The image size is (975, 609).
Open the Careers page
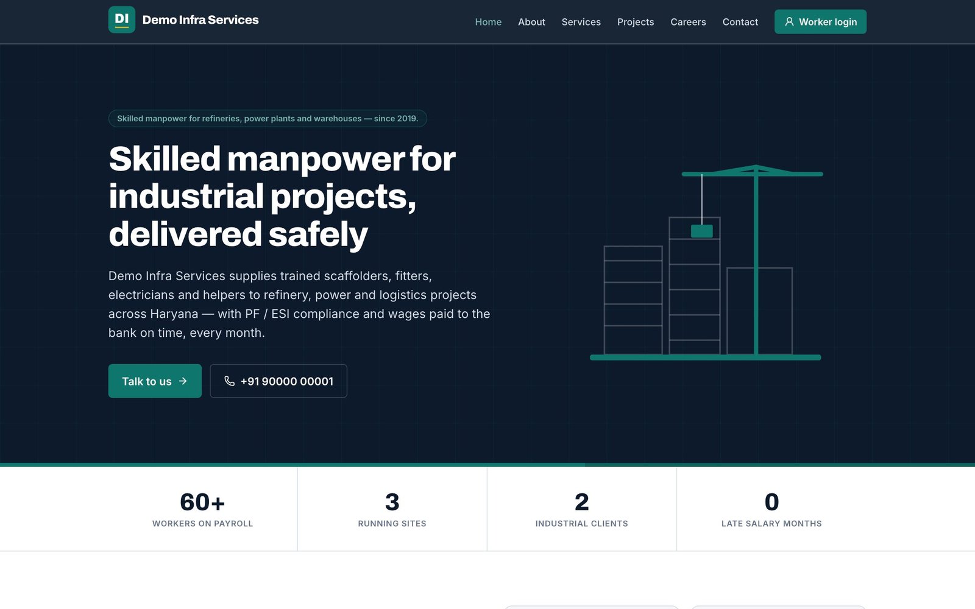pos(688,22)
